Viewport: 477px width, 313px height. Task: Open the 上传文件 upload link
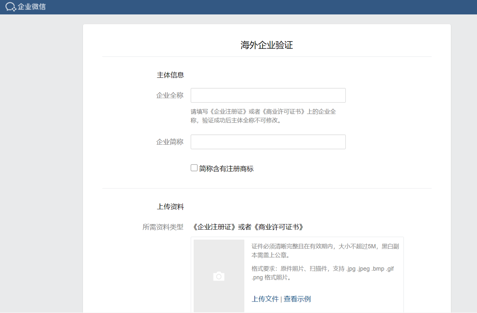point(265,299)
